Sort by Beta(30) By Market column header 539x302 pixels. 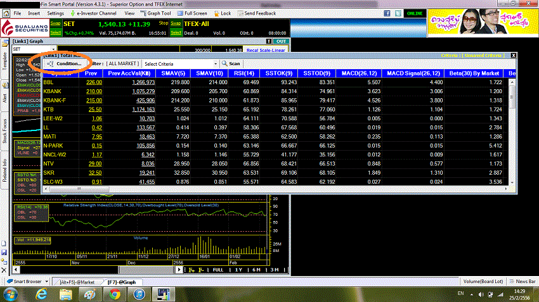click(474, 73)
